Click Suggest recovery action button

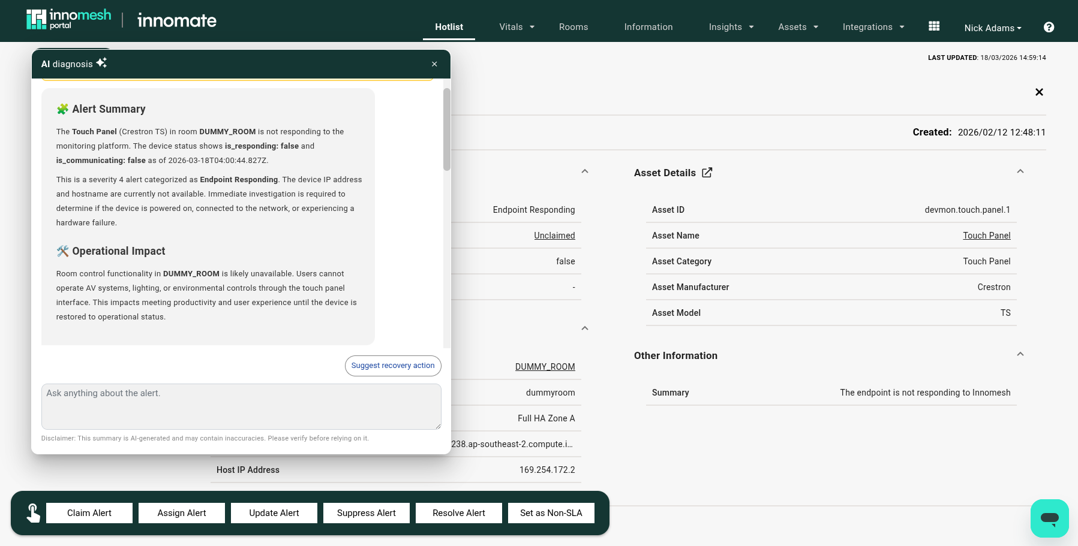(x=393, y=366)
